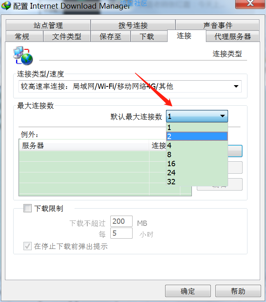Open the 代理服务器 tab
The width and height of the screenshot is (266, 302).
click(233, 36)
